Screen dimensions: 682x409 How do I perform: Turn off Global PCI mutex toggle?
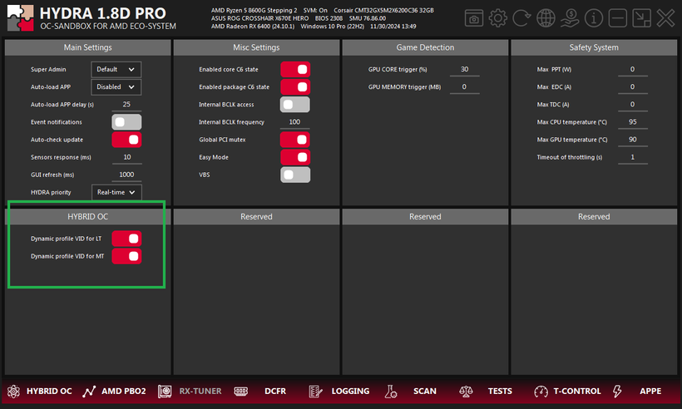pyautogui.click(x=295, y=140)
